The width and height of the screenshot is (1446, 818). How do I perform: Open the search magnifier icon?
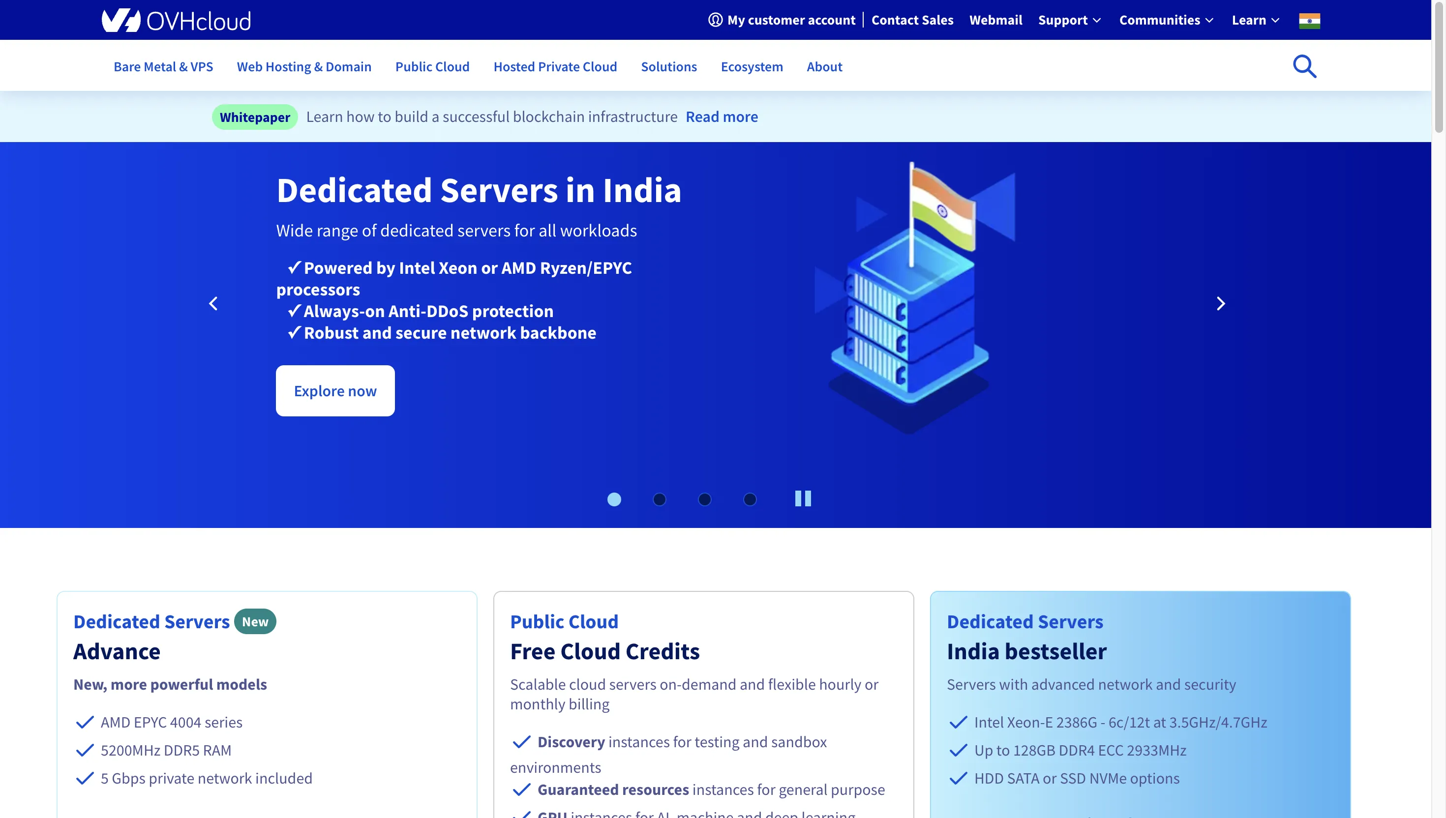[x=1304, y=66]
